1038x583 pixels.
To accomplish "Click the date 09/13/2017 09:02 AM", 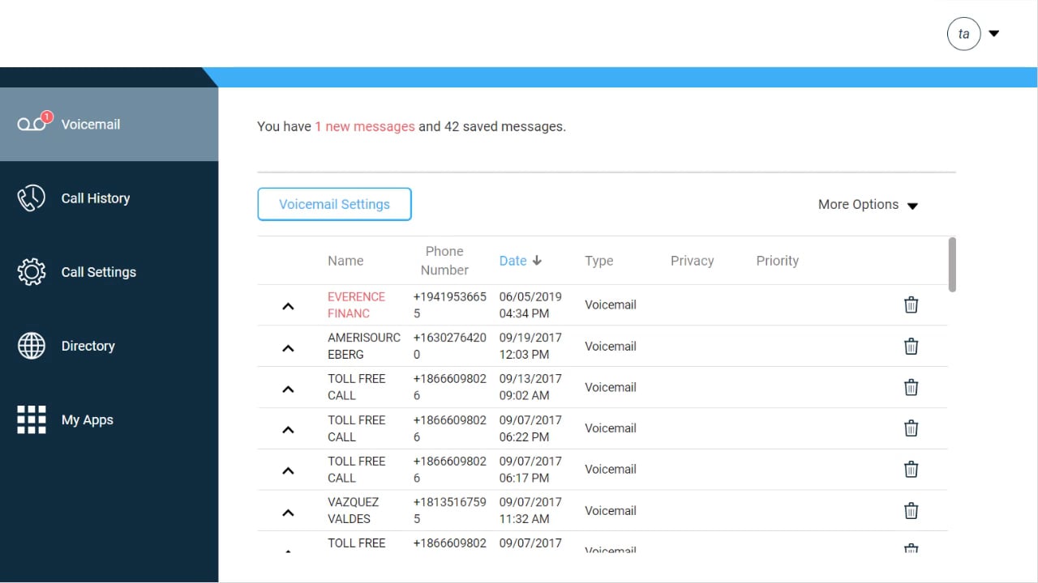I will coord(530,387).
